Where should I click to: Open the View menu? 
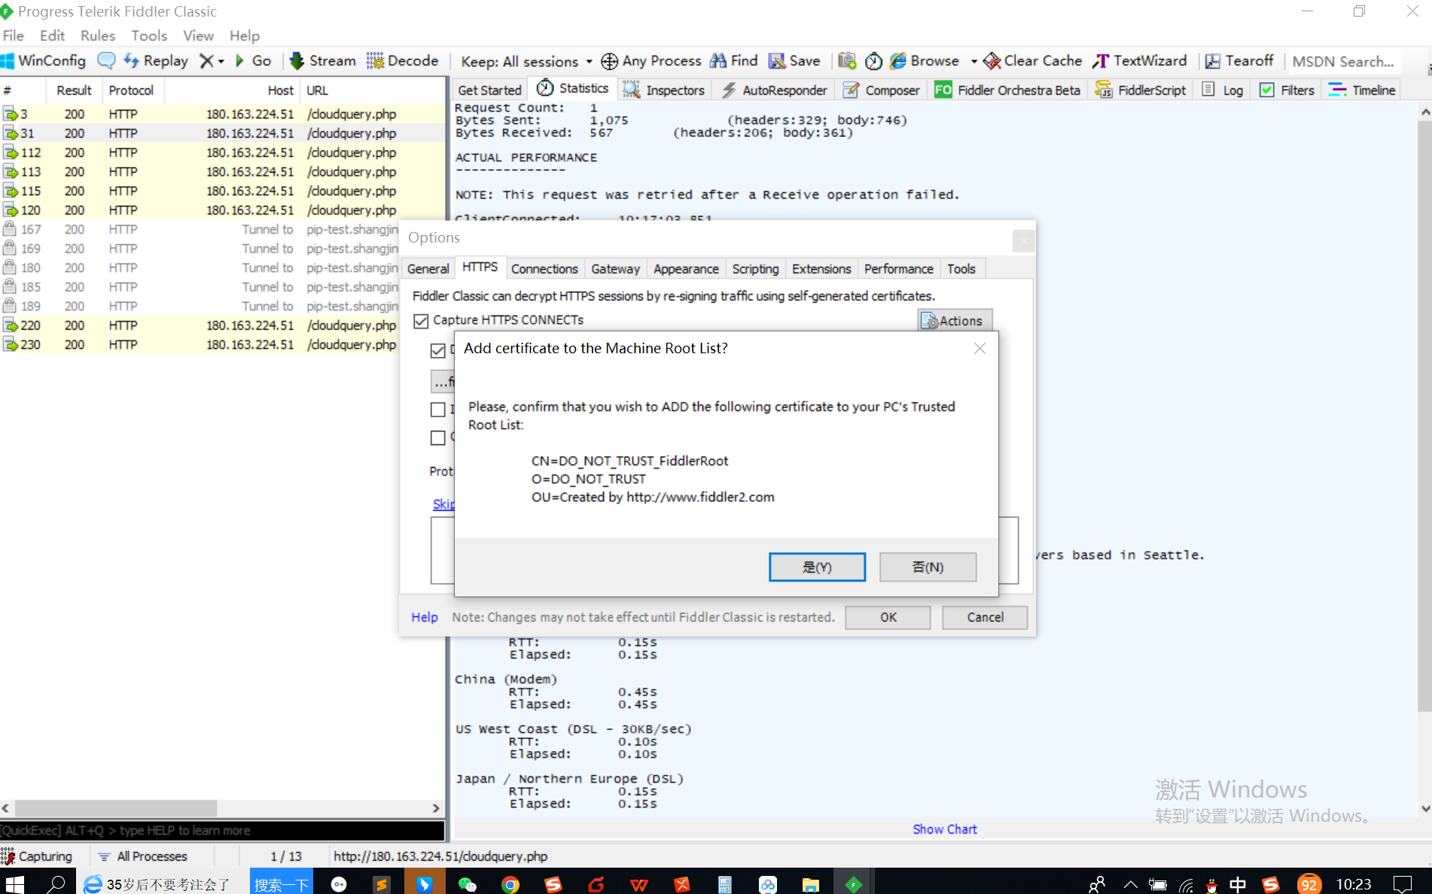pos(198,35)
